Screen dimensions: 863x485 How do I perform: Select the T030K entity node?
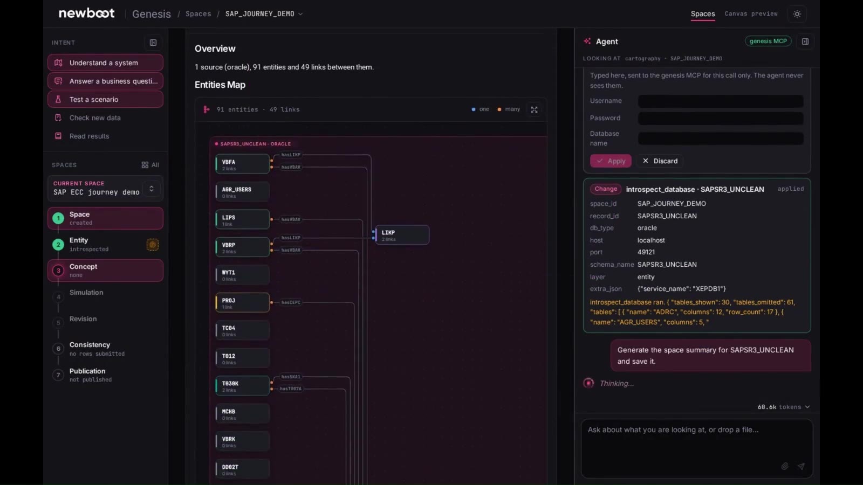pyautogui.click(x=242, y=386)
